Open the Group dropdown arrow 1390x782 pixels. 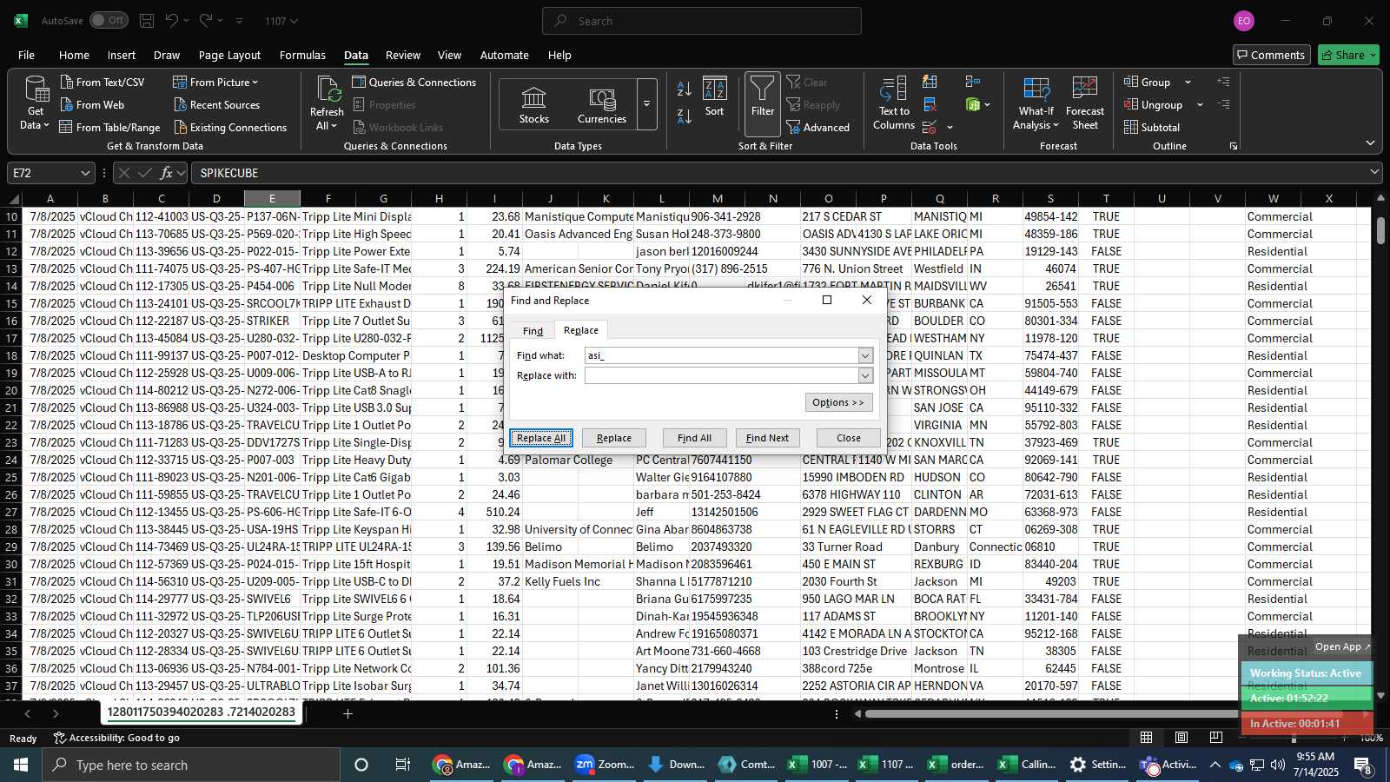(x=1188, y=82)
